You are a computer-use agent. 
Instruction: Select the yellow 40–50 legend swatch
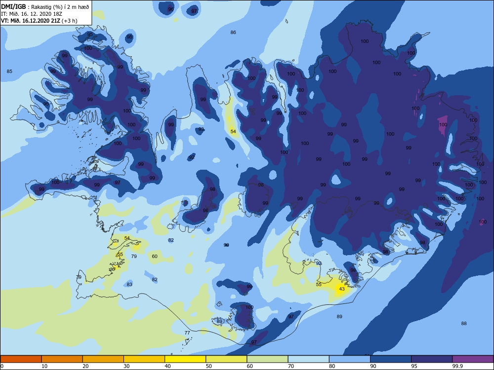(x=185, y=359)
